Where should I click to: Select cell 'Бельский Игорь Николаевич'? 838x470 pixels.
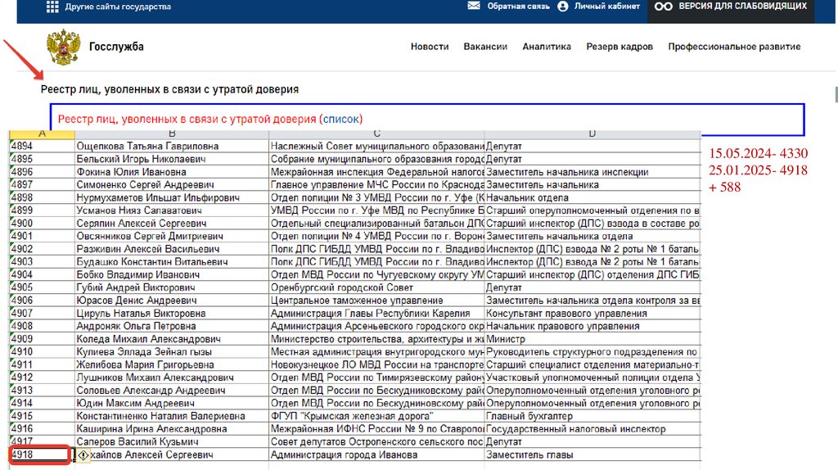point(172,159)
